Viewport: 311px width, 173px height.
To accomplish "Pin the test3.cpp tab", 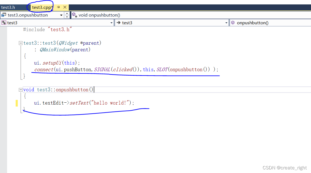I will click(x=58, y=7).
